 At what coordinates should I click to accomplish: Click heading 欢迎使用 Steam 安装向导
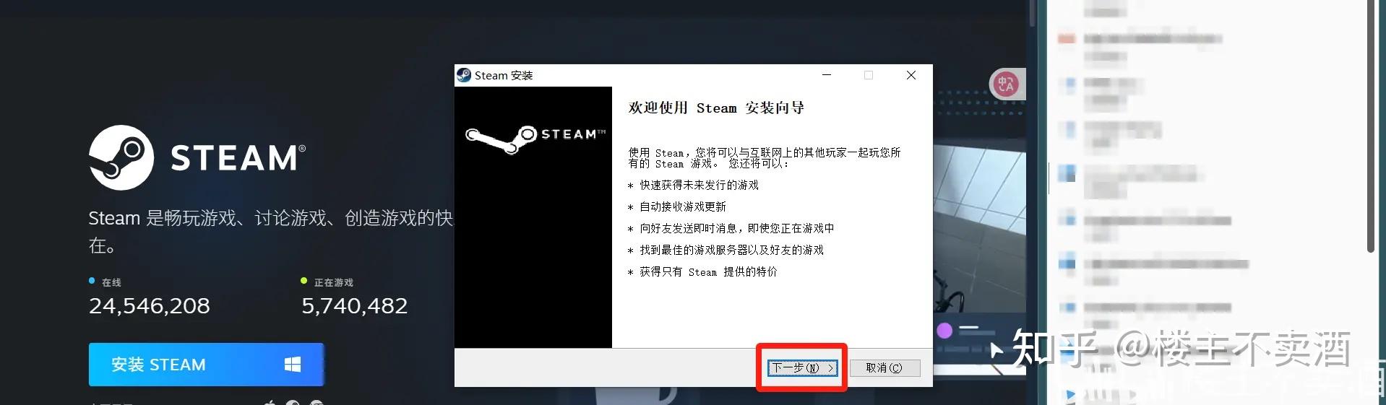click(716, 108)
